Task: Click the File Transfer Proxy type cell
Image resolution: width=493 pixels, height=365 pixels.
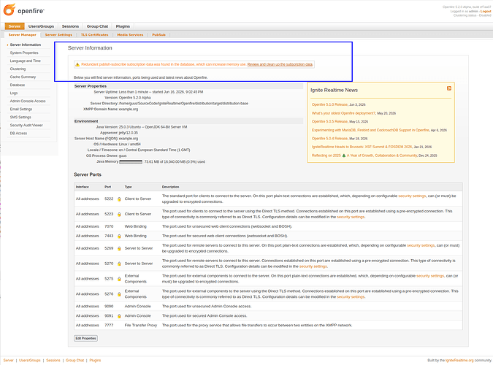Action: (x=141, y=326)
